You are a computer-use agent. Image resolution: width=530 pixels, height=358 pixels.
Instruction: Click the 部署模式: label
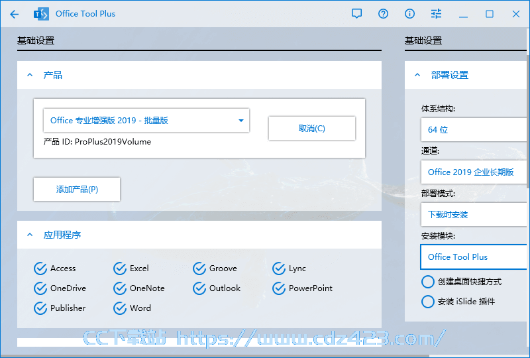click(x=438, y=194)
